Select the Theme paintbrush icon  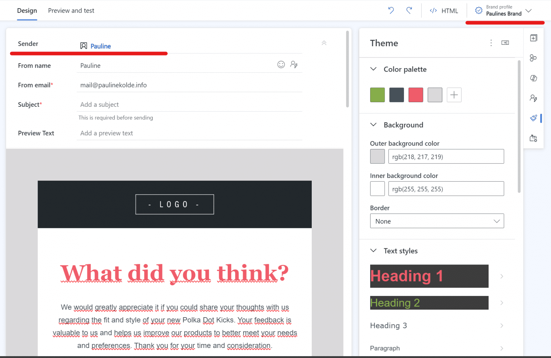[x=534, y=118]
